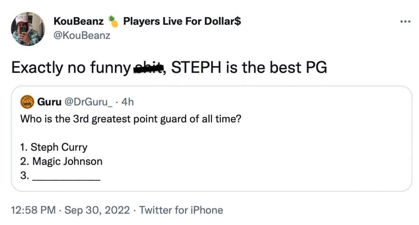The image size is (419, 225).
Task: Open the KouBeanz display name link
Action: 79,22
